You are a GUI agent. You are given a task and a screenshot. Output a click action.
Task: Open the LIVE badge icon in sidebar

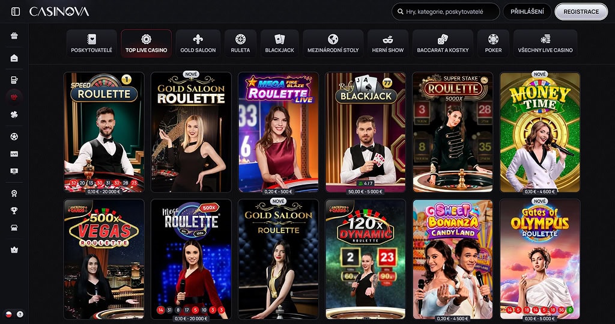[x=14, y=154]
